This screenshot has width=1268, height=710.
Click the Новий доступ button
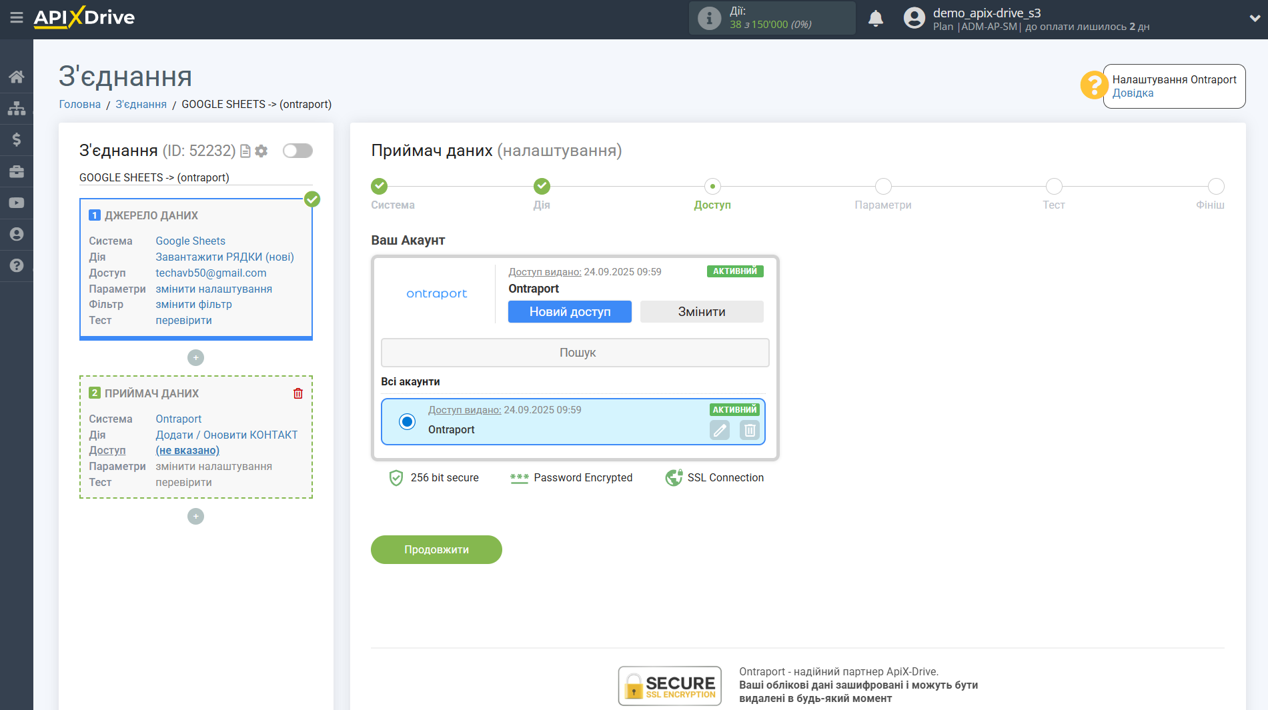coord(569,312)
